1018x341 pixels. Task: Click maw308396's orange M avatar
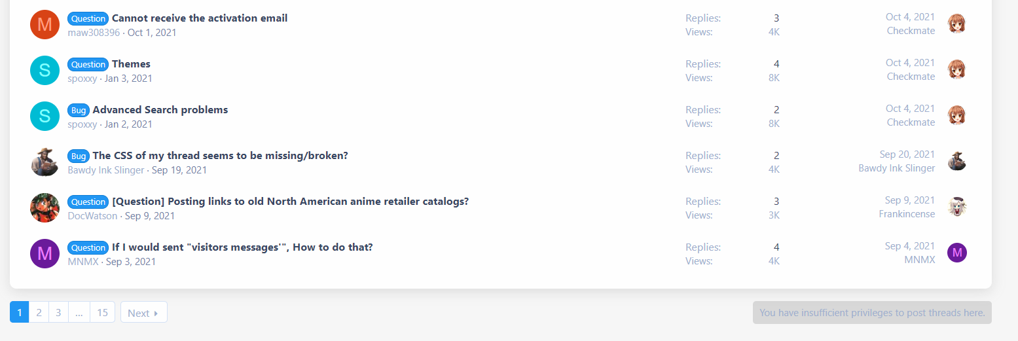pos(45,25)
